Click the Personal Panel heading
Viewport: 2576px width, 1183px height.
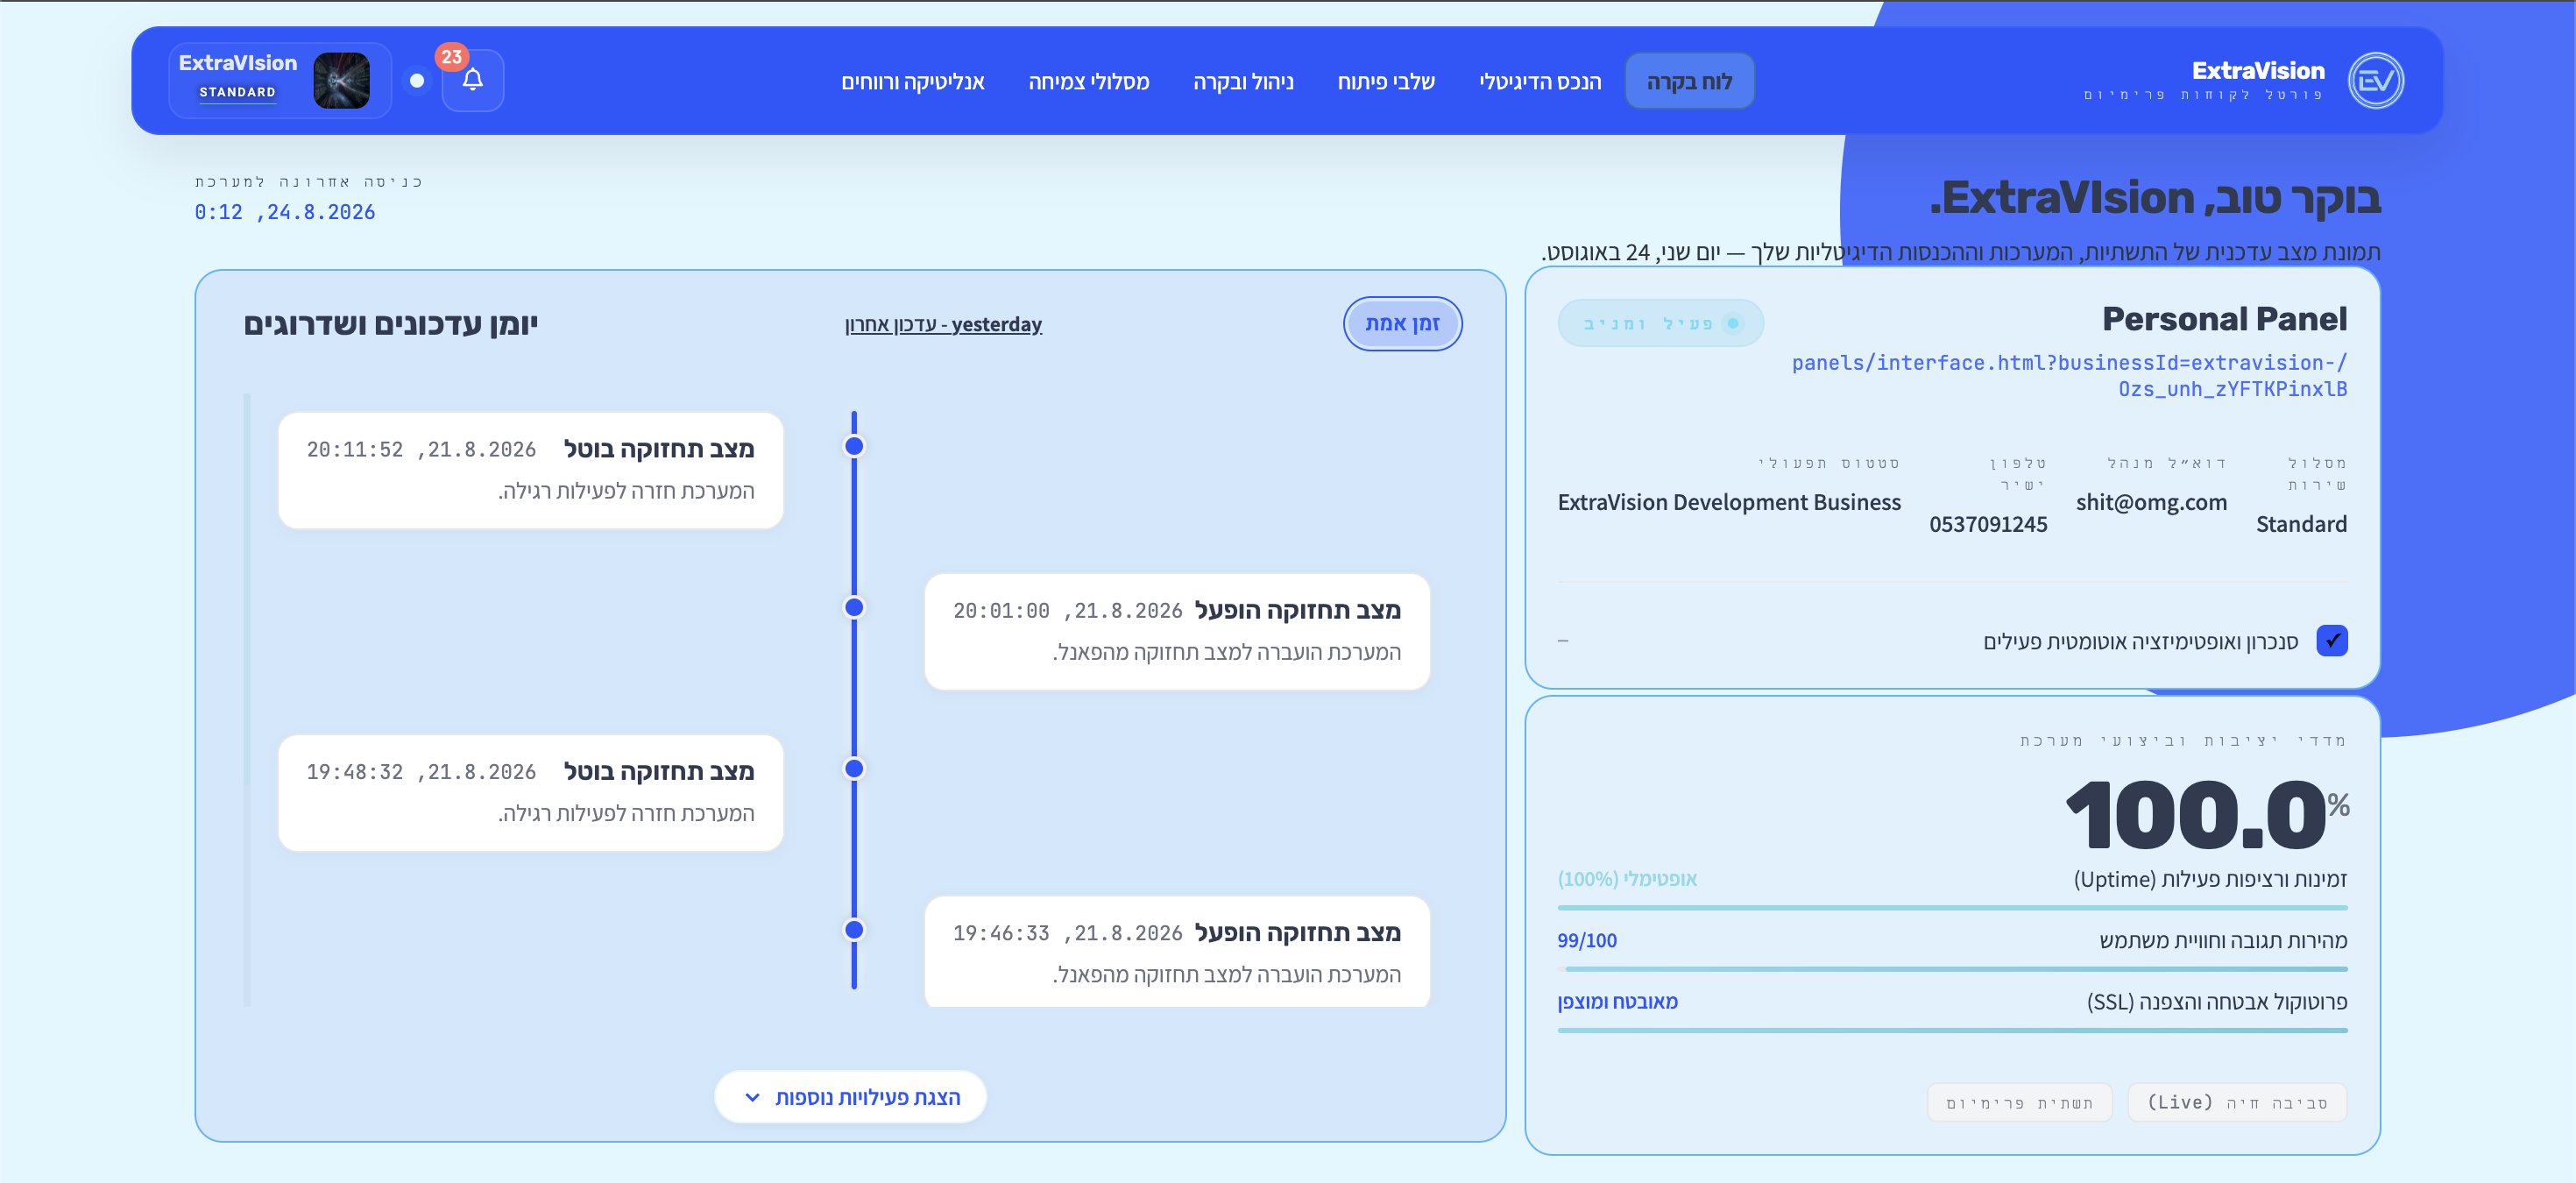2224,319
